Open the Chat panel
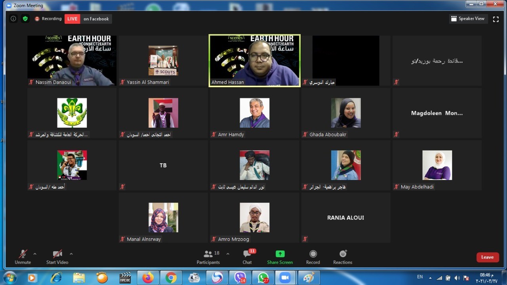 pyautogui.click(x=247, y=257)
